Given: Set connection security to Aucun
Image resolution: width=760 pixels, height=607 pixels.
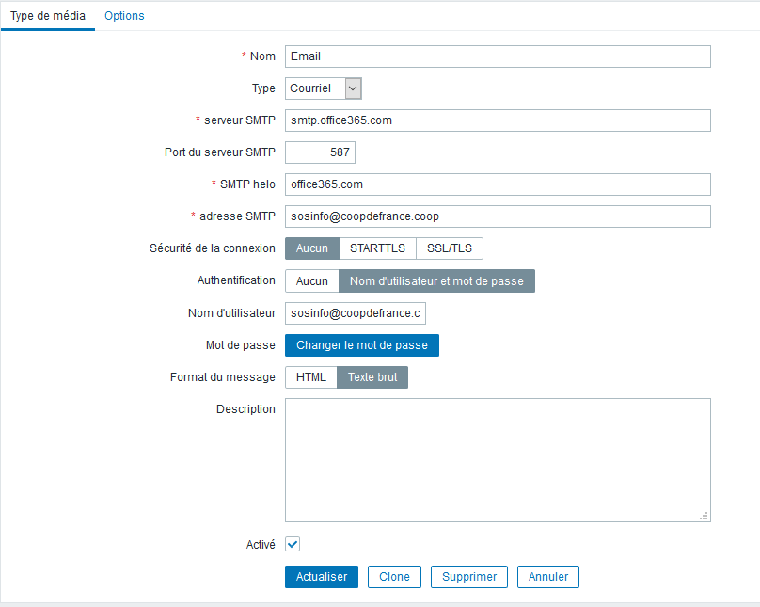Looking at the screenshot, I should pyautogui.click(x=311, y=248).
